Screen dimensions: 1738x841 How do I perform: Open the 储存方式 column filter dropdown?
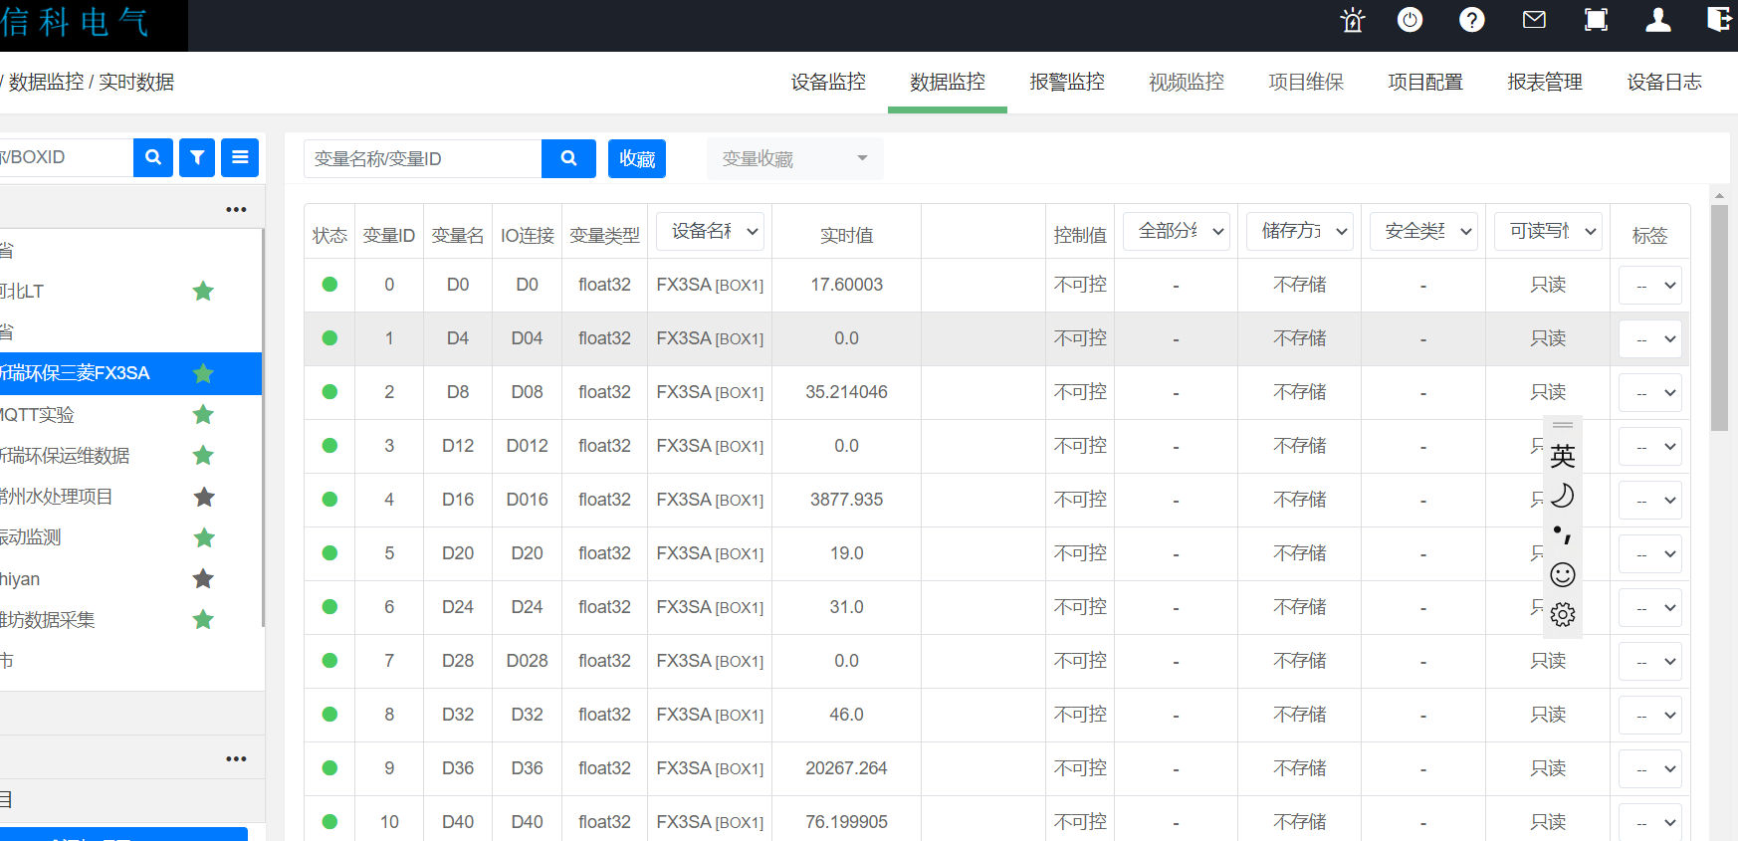[1299, 231]
